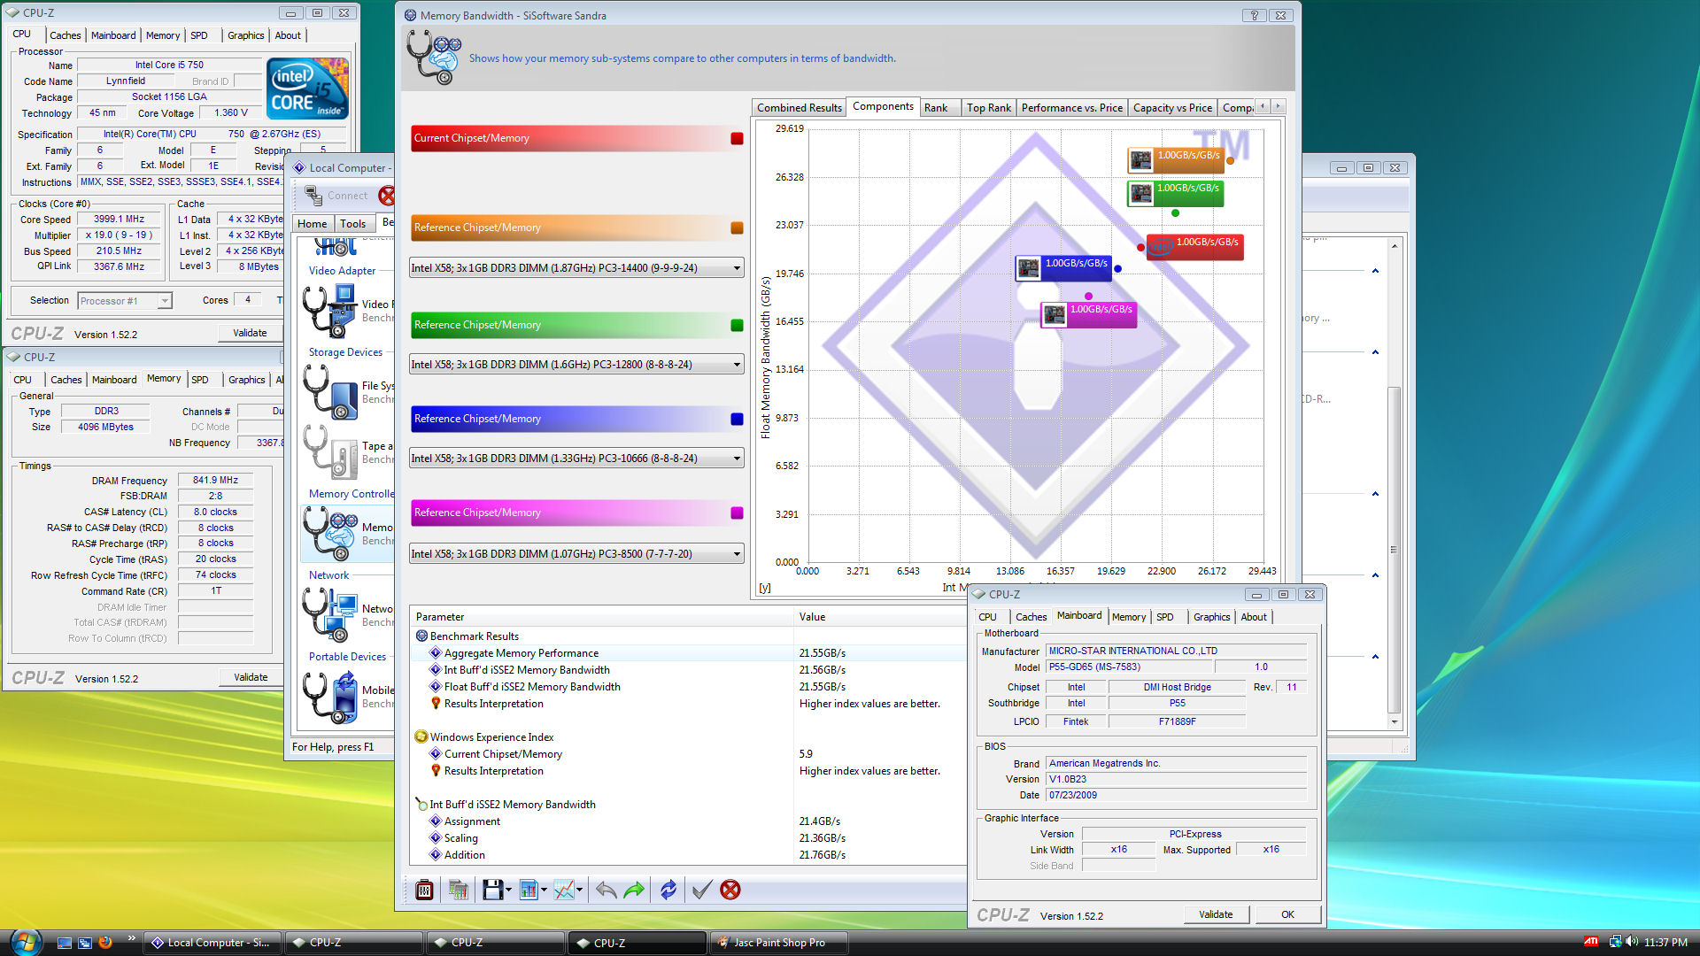Select the File System benchmark icon

coord(329,392)
